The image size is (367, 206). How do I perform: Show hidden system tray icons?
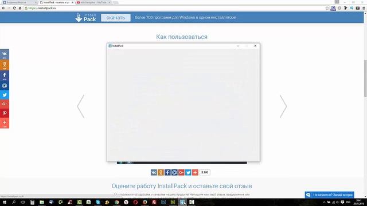[324, 202]
